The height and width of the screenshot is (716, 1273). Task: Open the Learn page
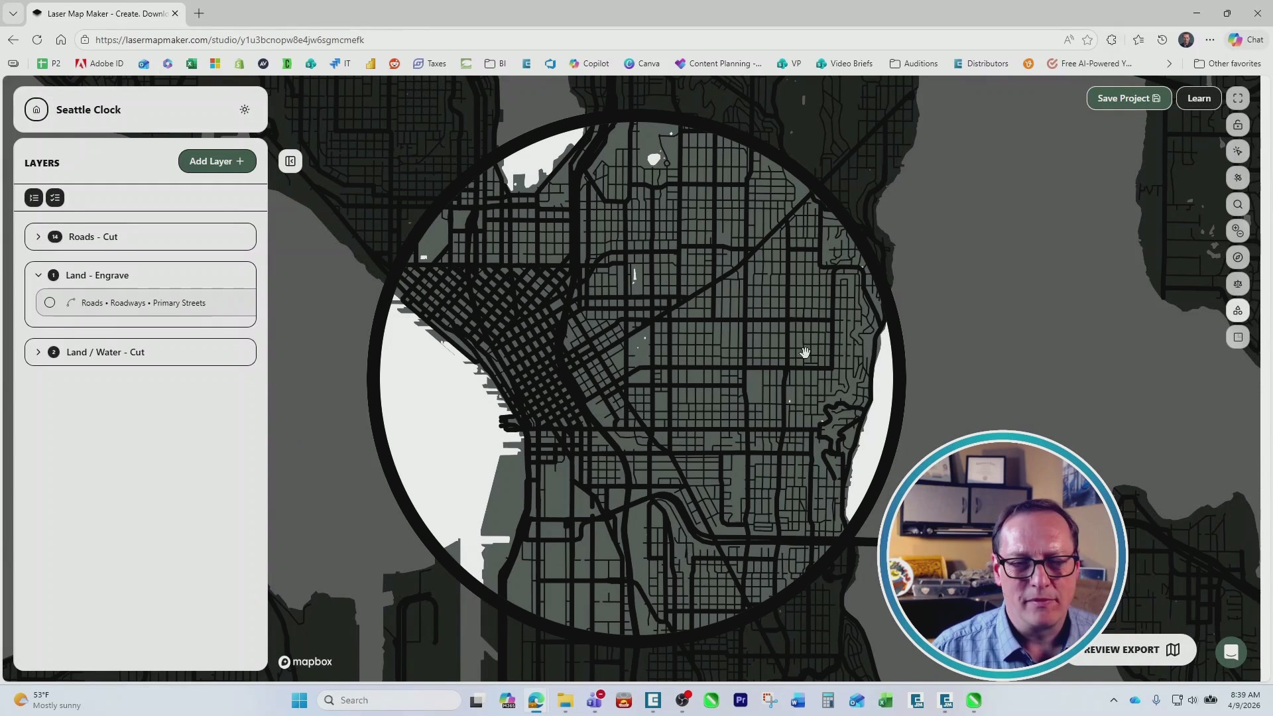click(1198, 97)
